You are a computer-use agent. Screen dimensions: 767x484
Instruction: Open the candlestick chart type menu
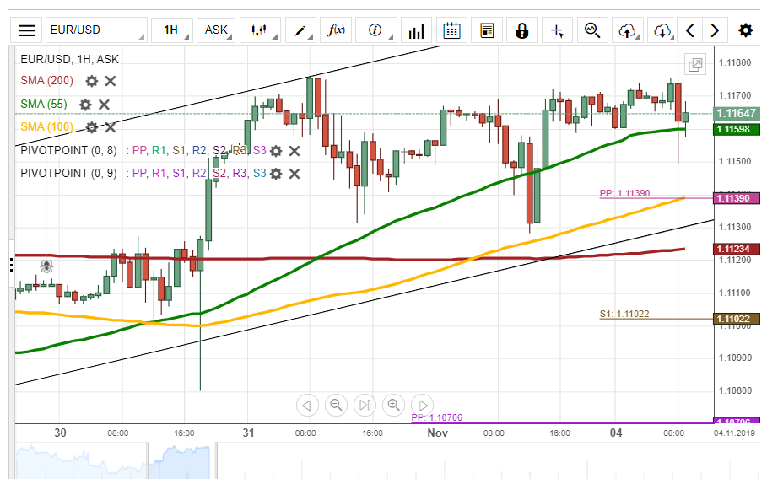tap(259, 30)
